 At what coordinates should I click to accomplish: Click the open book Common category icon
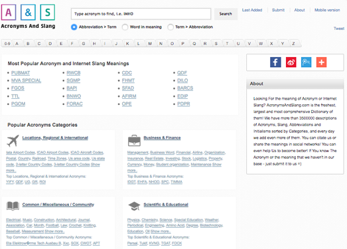click(13, 206)
